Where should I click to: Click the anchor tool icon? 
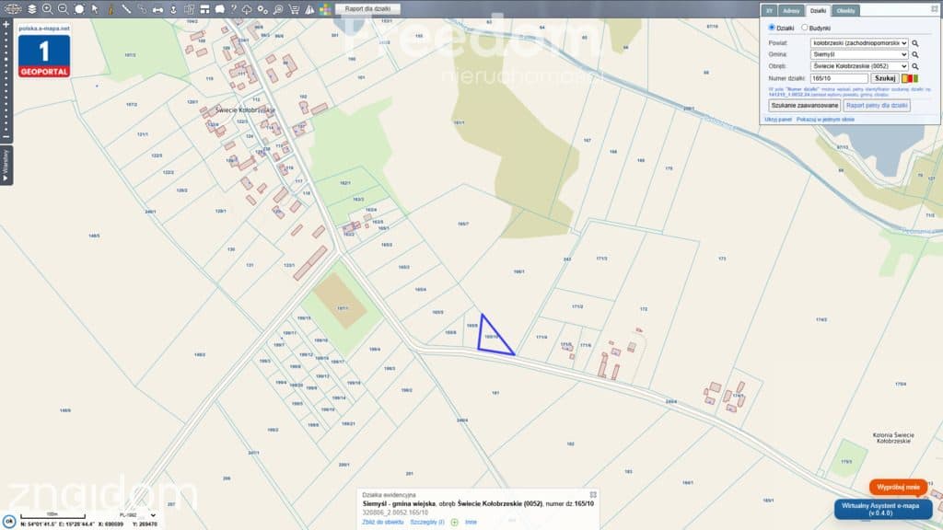click(173, 9)
